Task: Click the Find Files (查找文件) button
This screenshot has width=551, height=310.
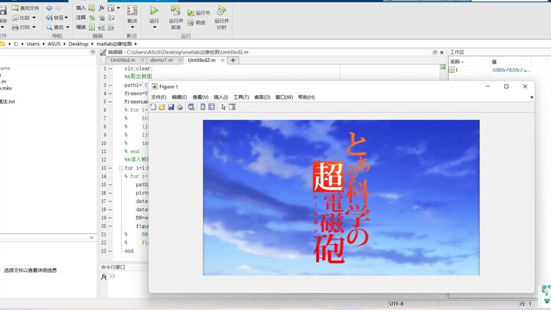Action: [x=26, y=8]
